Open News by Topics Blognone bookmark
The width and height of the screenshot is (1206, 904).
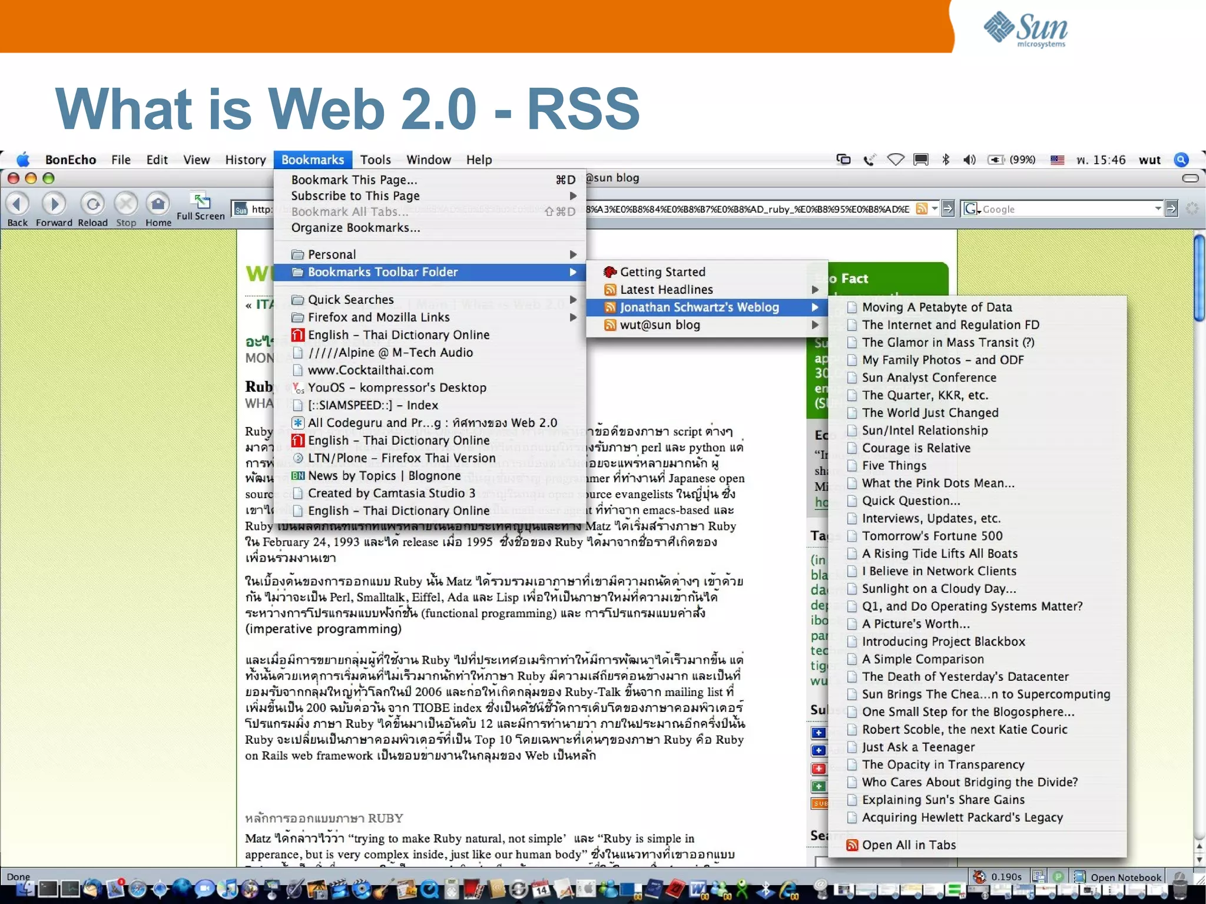tap(430, 476)
